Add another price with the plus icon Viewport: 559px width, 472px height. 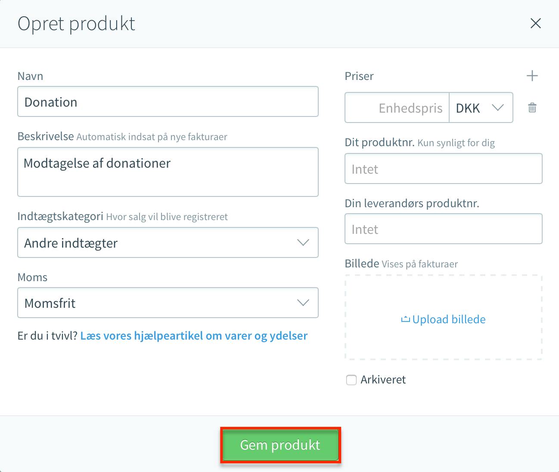click(532, 76)
